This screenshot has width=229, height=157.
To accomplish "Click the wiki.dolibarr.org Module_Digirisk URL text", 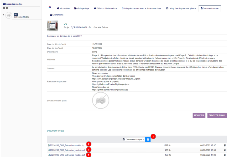I will pos(116,79).
